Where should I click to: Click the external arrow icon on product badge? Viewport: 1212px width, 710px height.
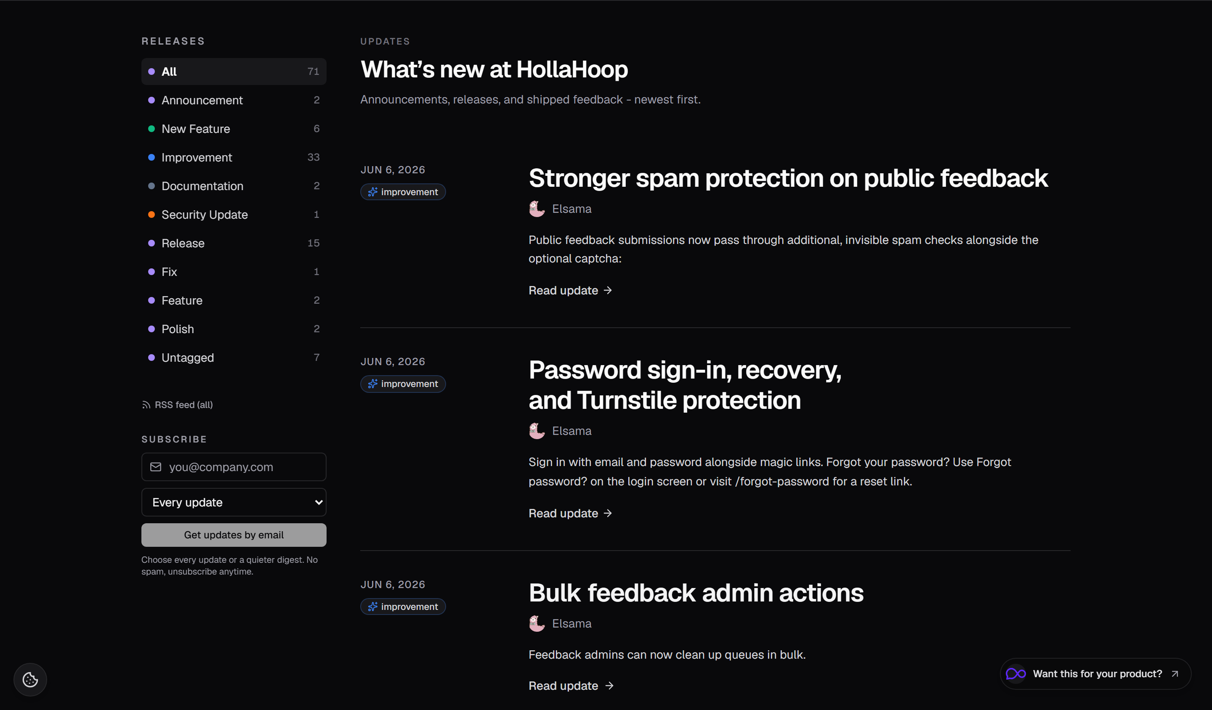pyautogui.click(x=1175, y=674)
